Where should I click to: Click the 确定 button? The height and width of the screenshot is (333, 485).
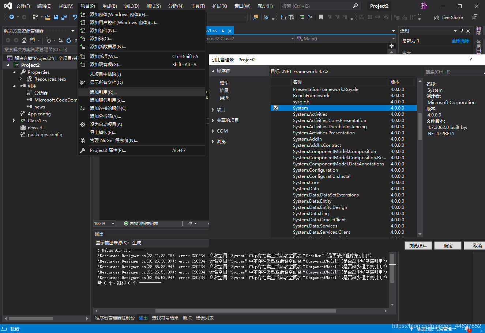click(448, 246)
